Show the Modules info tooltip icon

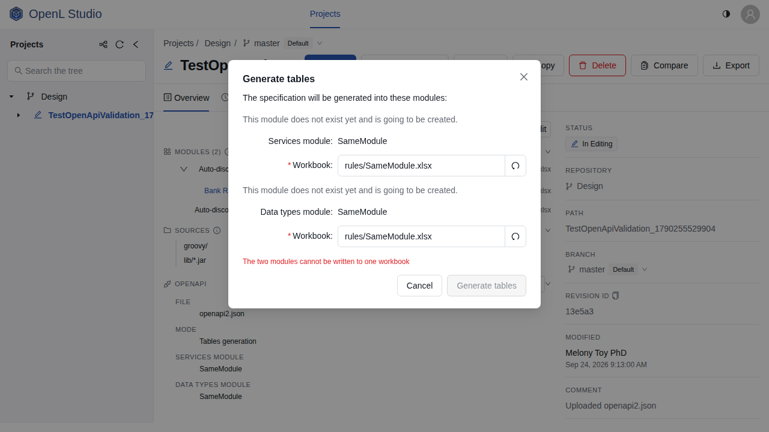(x=227, y=152)
